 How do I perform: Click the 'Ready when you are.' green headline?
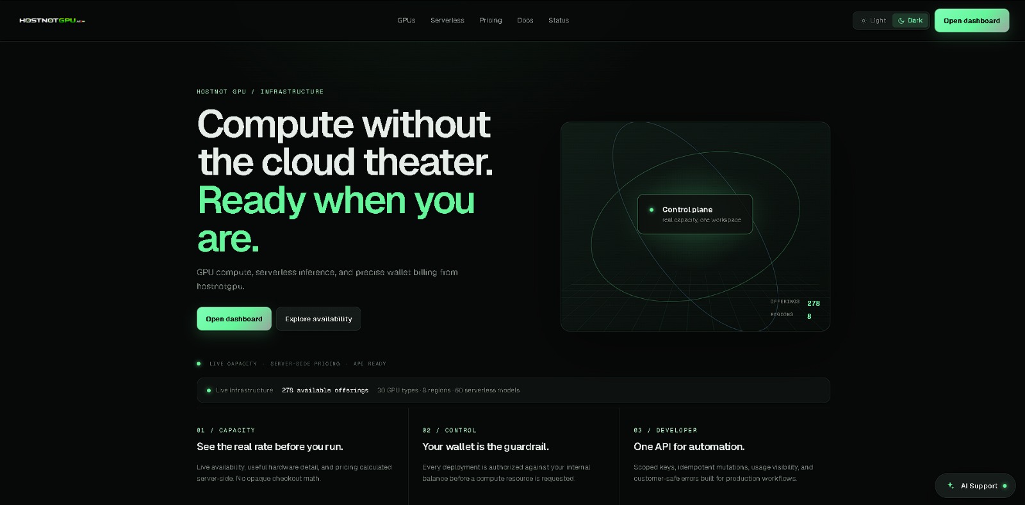pyautogui.click(x=336, y=220)
